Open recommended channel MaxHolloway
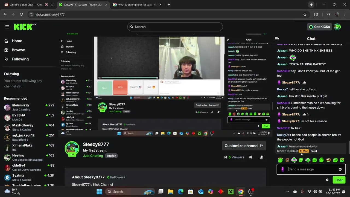Image resolution: width=350 pixels, height=197 pixels. pyautogui.click(x=29, y=127)
